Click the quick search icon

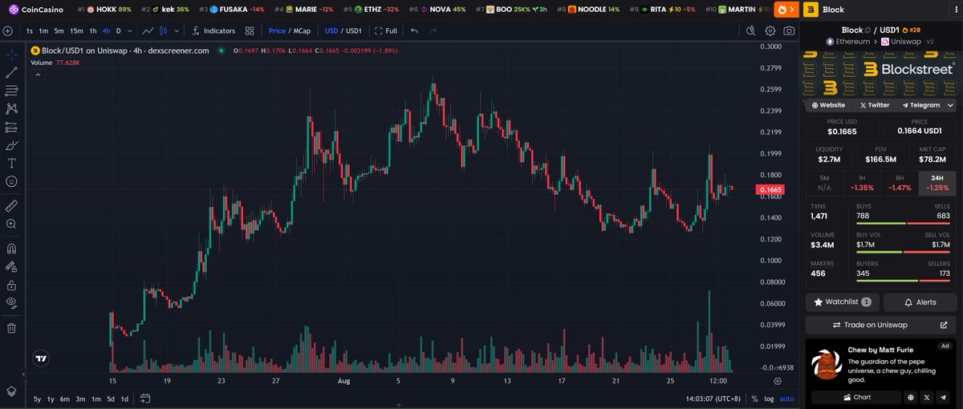(x=750, y=30)
